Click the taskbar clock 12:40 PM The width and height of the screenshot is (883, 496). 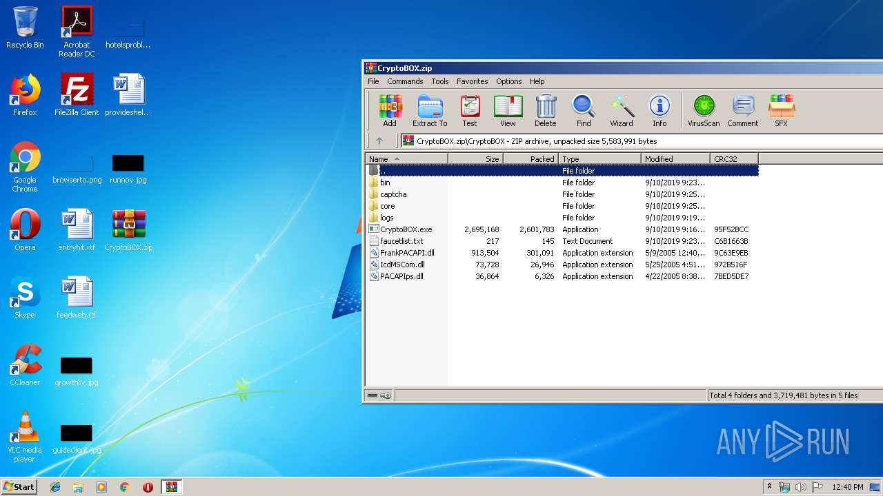point(848,487)
